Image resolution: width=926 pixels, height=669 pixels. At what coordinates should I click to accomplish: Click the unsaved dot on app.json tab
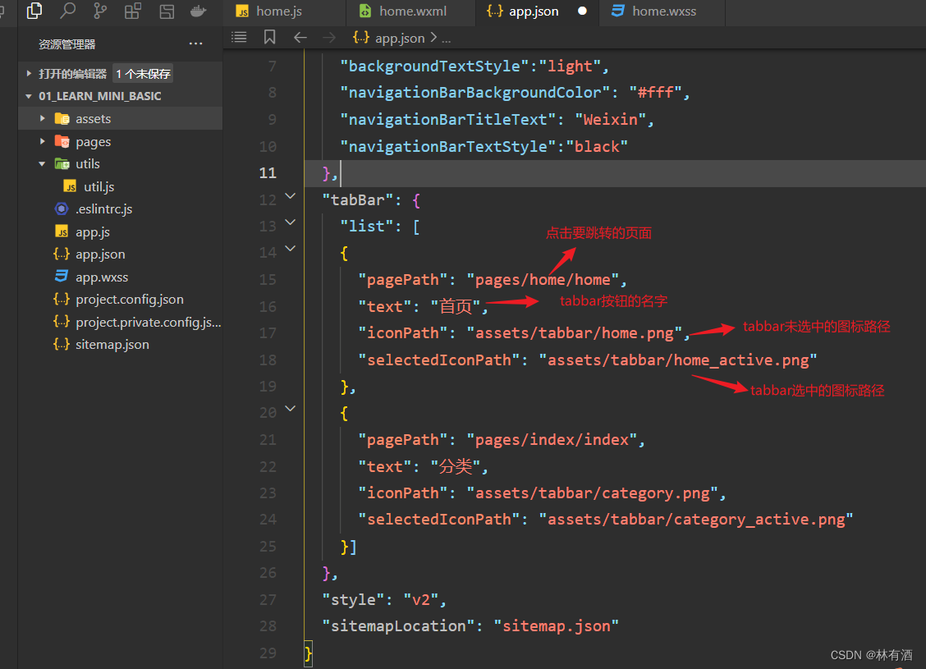pos(582,11)
